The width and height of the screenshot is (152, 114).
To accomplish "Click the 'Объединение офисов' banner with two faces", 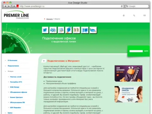I will 129,94.
